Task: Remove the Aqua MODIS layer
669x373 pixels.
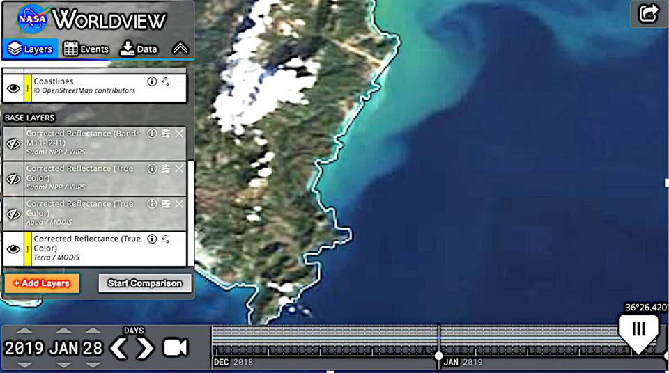Action: (x=179, y=204)
